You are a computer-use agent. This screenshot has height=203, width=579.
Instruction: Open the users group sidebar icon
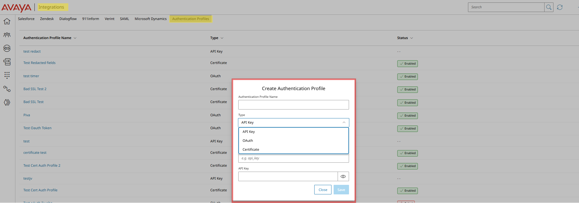click(7, 35)
